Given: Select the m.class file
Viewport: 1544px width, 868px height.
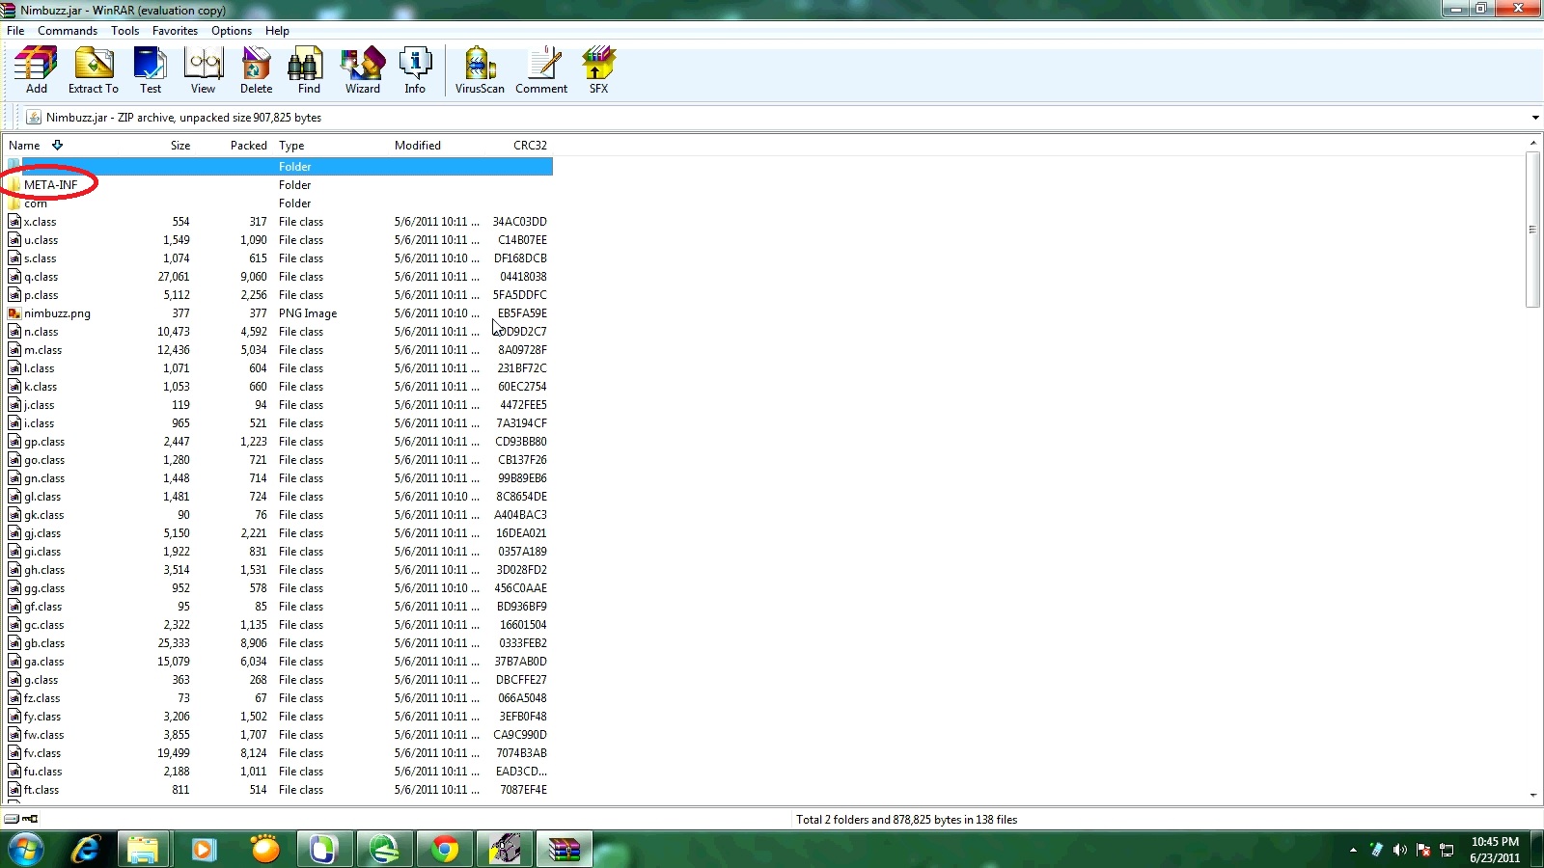Looking at the screenshot, I should (x=43, y=350).
